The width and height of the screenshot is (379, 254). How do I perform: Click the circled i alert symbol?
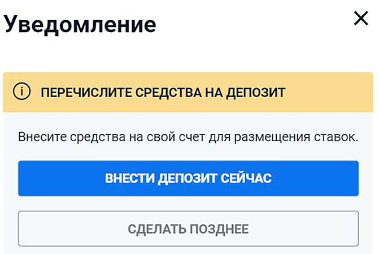click(22, 91)
